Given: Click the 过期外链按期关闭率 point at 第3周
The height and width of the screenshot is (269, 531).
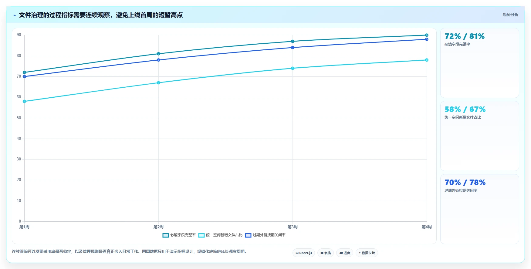Looking at the screenshot, I should click(293, 48).
